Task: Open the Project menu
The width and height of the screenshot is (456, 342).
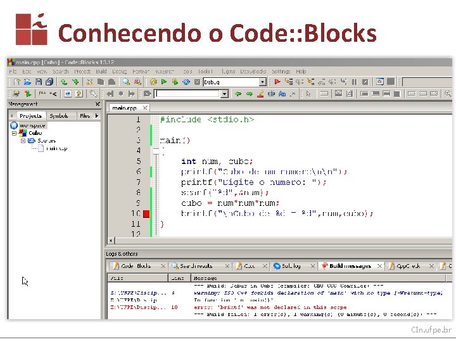Action: [82, 72]
